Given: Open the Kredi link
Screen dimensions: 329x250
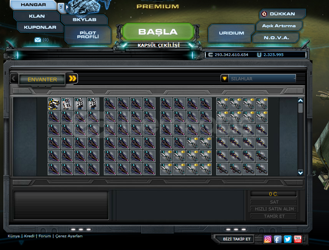Looking at the screenshot, I should click(29, 236).
